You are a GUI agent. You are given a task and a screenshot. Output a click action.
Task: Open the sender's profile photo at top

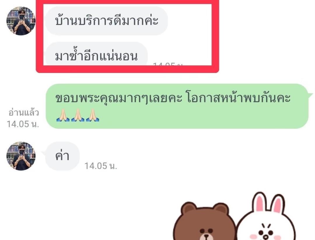point(21,21)
